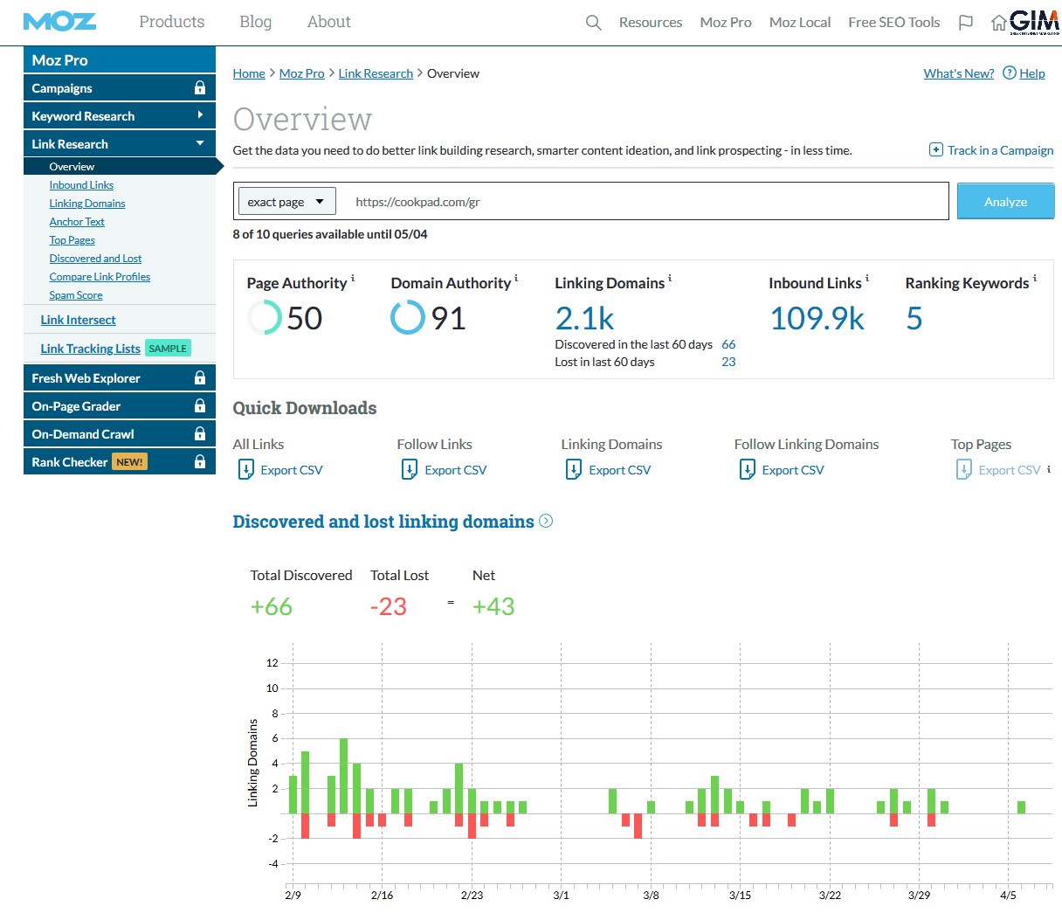Open the Resources menu item

[651, 23]
